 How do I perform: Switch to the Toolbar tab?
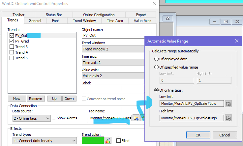click(18, 15)
